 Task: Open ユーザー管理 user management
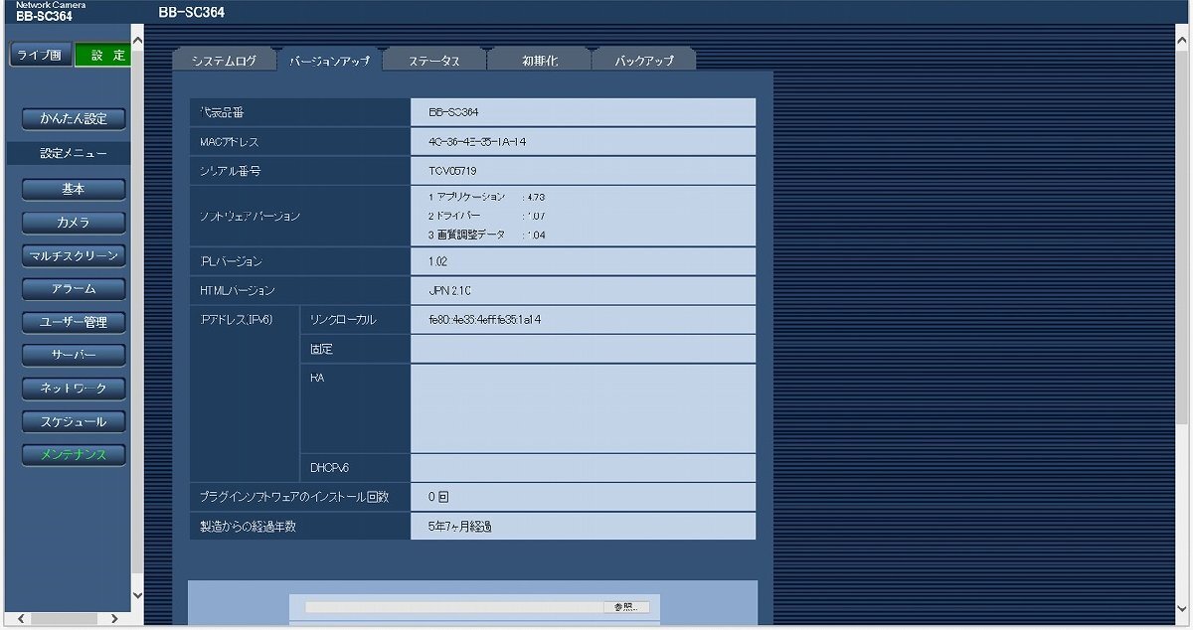[x=74, y=322]
